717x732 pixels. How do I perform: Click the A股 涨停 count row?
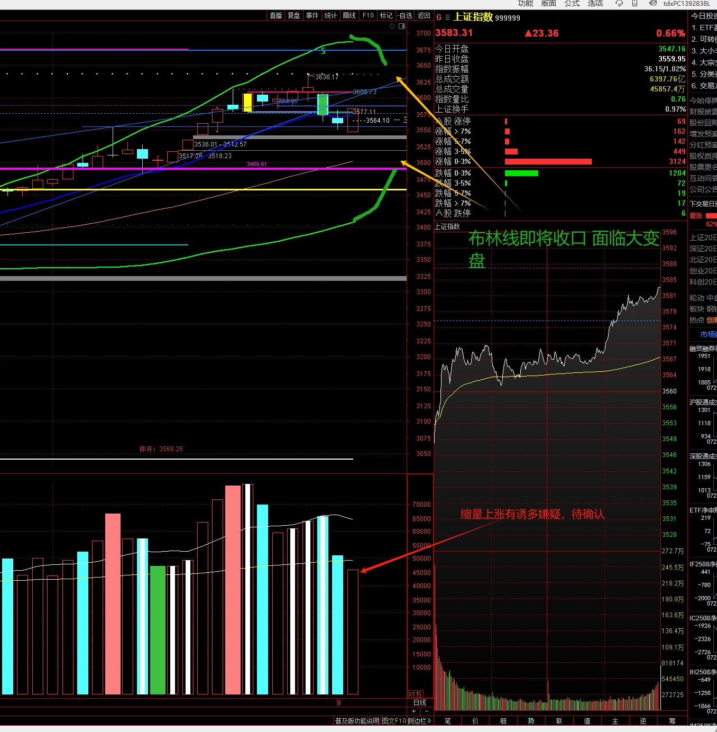(560, 121)
